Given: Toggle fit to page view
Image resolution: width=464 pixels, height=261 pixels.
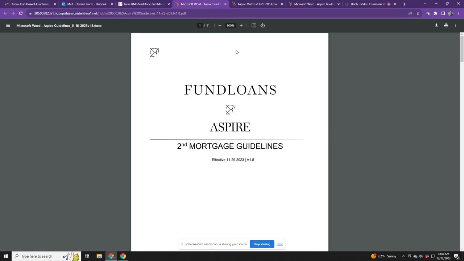Looking at the screenshot, I should pos(254,25).
